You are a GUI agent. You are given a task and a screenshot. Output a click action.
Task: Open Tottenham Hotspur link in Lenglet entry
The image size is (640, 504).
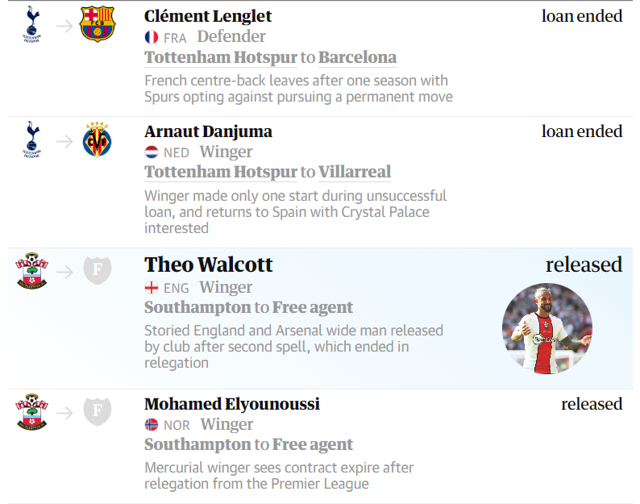coord(221,57)
